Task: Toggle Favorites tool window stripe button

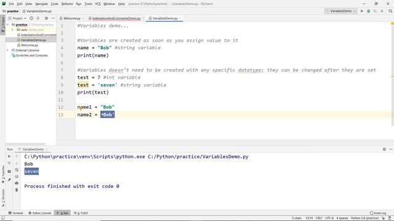Action: coord(2,174)
